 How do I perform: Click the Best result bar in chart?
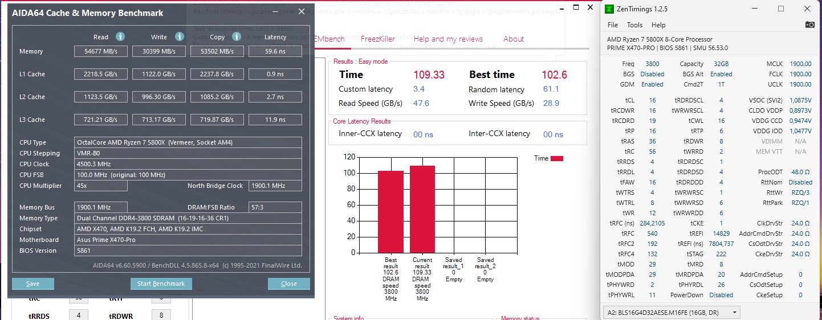click(x=390, y=211)
